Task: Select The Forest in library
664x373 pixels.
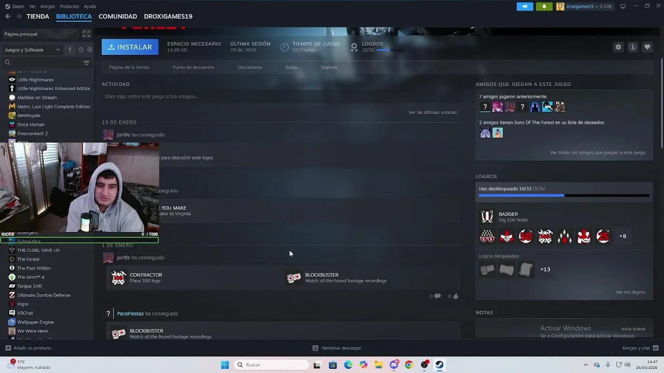Action: click(28, 259)
